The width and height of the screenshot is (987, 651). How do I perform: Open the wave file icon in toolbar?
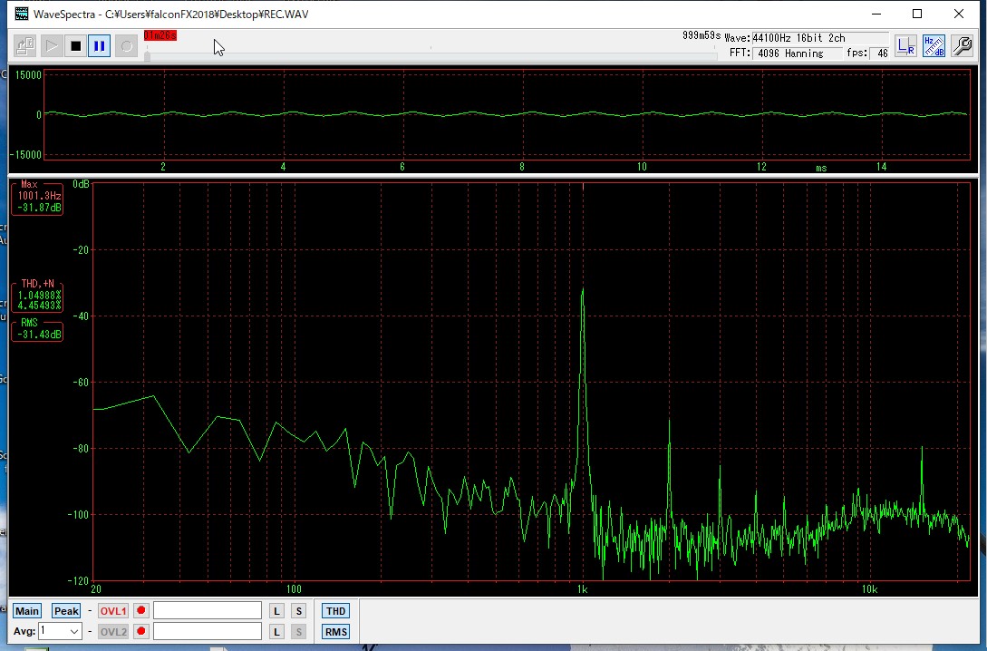point(25,46)
